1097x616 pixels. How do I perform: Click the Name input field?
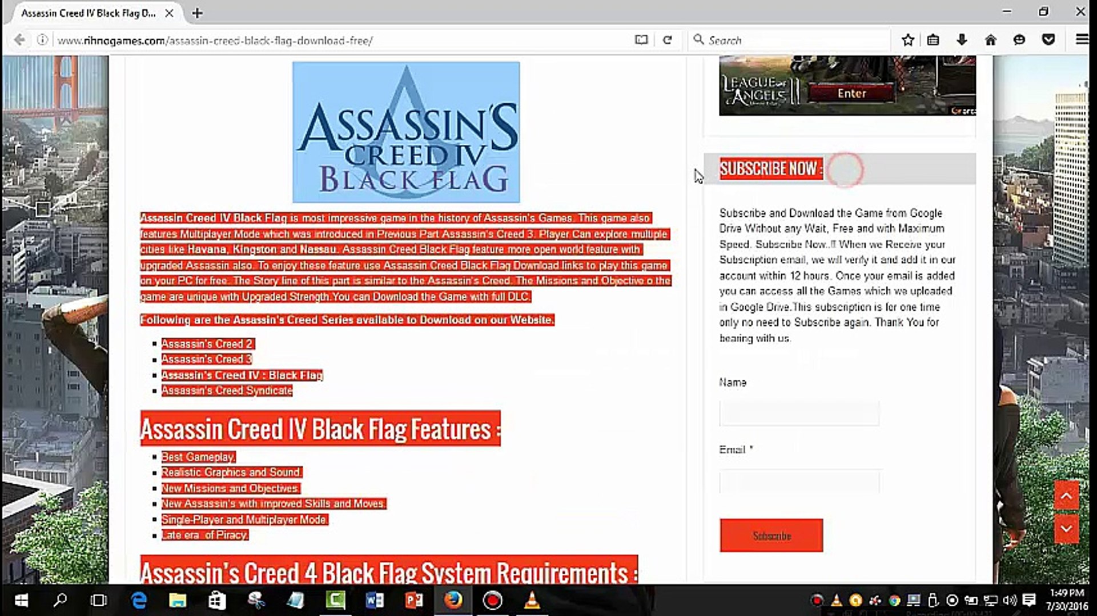[799, 413]
